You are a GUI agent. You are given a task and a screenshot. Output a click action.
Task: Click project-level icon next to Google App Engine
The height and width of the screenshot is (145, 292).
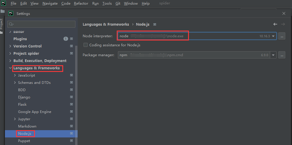(71, 112)
